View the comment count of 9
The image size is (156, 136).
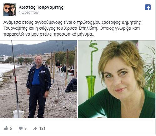click(26, 128)
